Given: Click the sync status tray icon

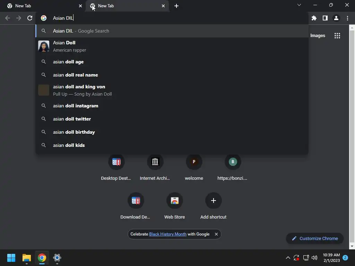Looking at the screenshot, I should coord(296,258).
